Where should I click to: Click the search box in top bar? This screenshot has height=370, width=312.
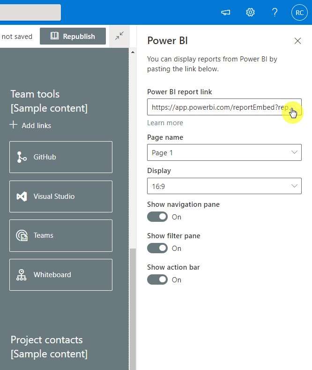coord(30,12)
